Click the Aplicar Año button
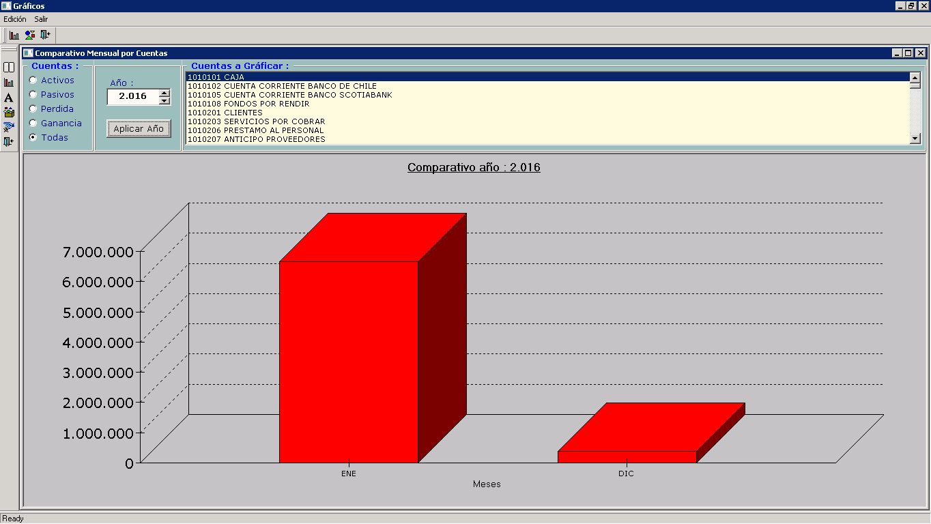 click(x=139, y=128)
